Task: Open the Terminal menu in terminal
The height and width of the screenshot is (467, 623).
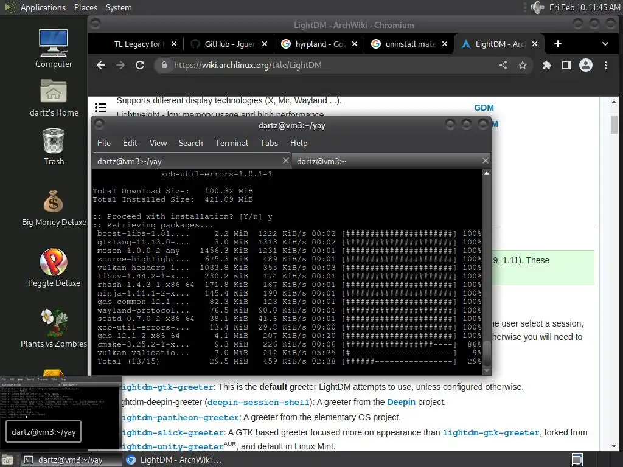Action: click(x=232, y=143)
